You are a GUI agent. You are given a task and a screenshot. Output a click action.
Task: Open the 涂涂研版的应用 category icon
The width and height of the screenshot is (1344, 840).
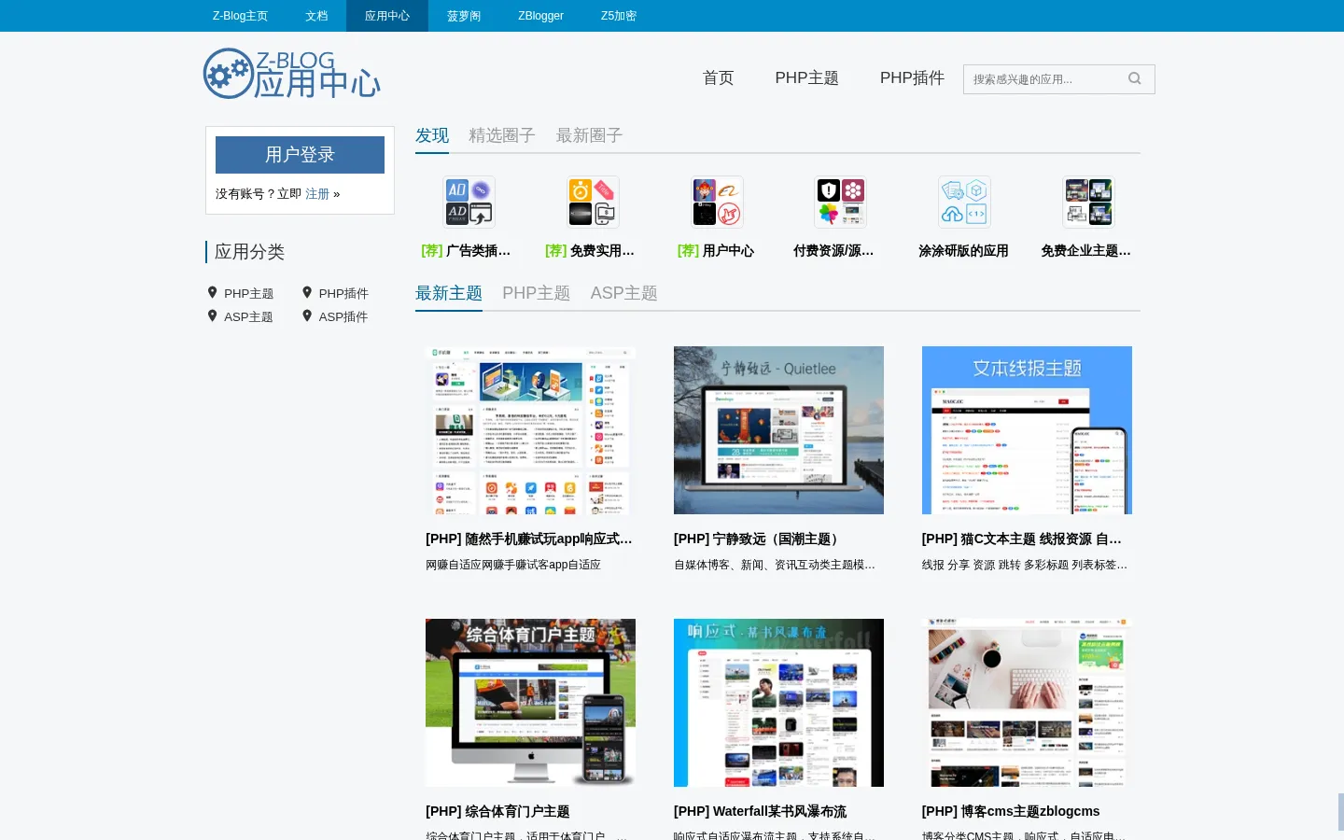(x=964, y=202)
